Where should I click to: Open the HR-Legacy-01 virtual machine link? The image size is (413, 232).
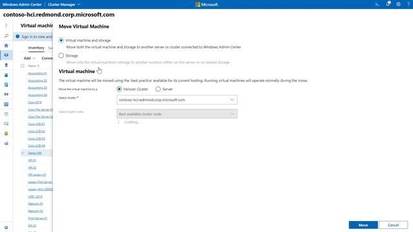click(x=37, y=175)
